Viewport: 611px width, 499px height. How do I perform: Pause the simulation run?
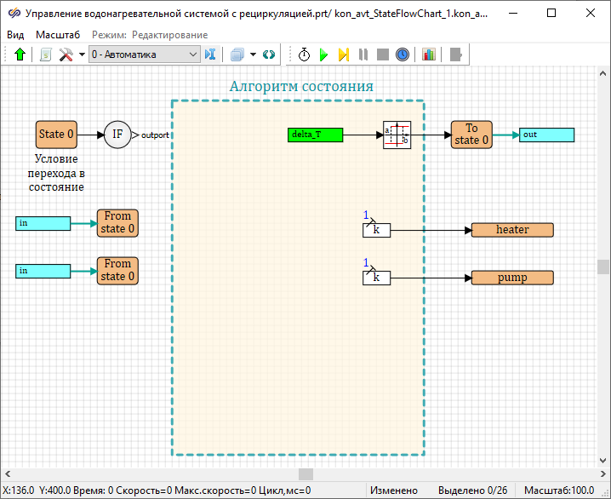(x=363, y=54)
